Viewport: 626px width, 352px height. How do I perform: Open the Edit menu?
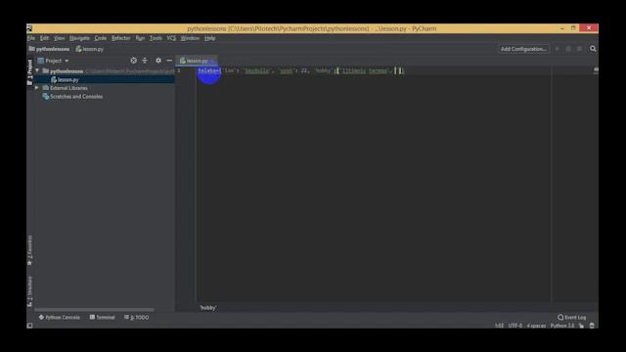44,38
